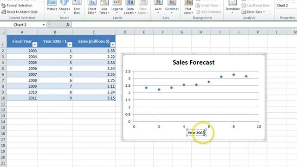The image size is (297, 167).
Task: Select column D header
Action: 125,32
